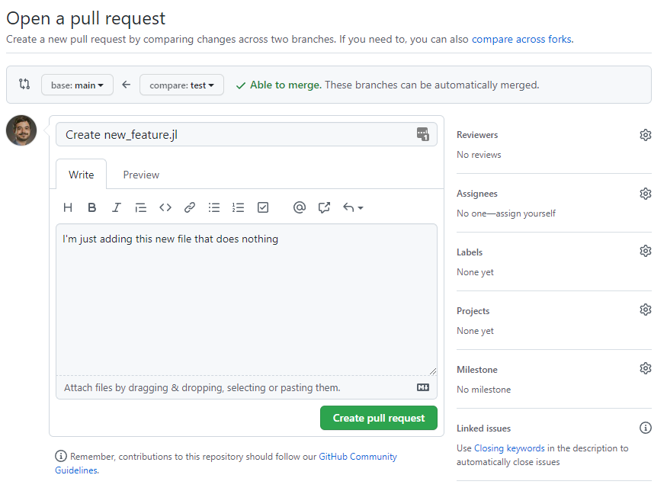
Task: Insert a bulleted list
Action: 214,207
